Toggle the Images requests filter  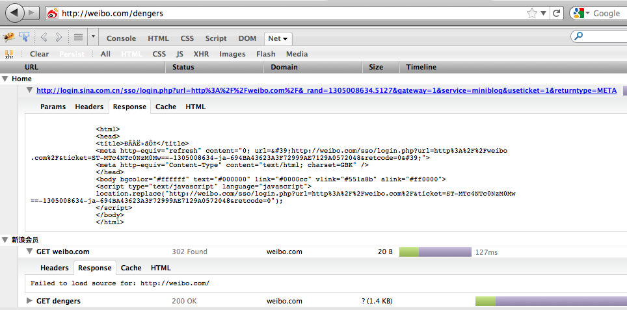(232, 54)
